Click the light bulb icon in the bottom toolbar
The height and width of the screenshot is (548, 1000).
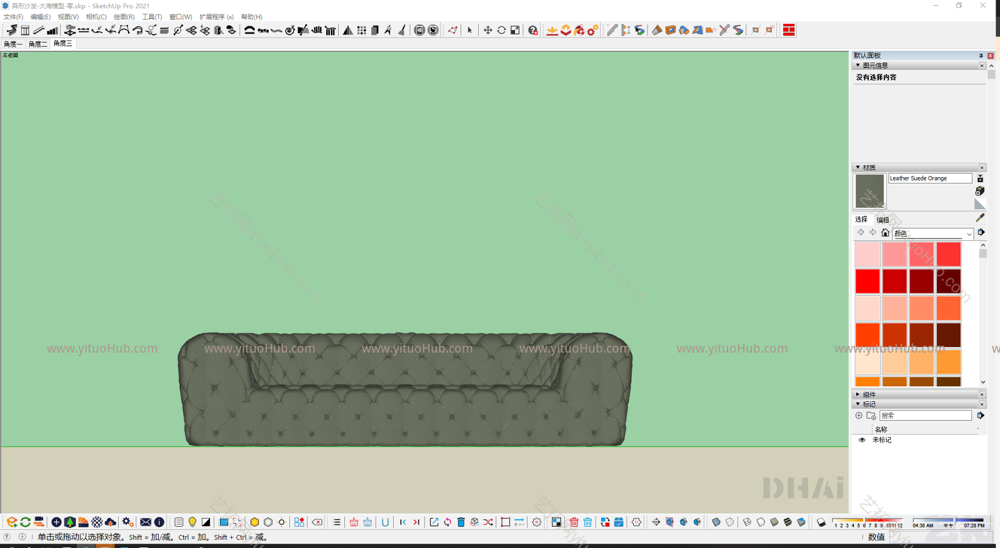click(x=192, y=522)
